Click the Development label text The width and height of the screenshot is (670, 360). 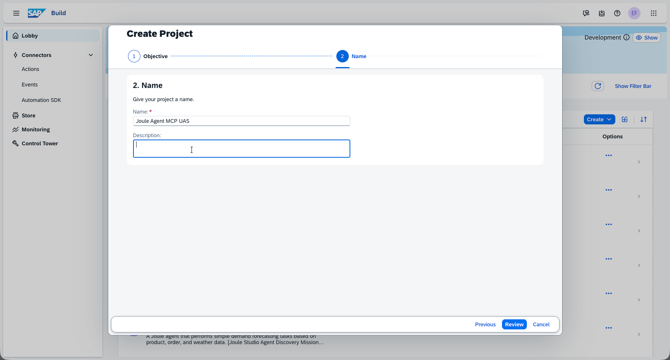coord(602,37)
